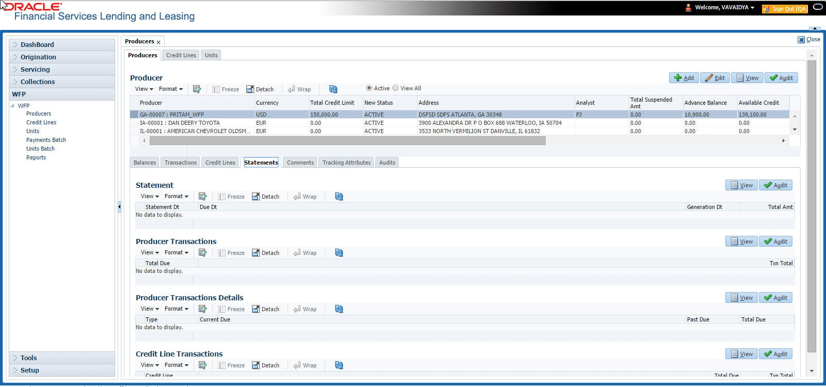
Task: Open the Audits tab
Action: (387, 163)
